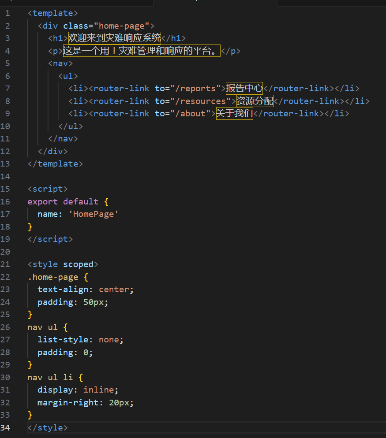Click the export keyword on line 16
The width and height of the screenshot is (386, 438).
tap(42, 202)
